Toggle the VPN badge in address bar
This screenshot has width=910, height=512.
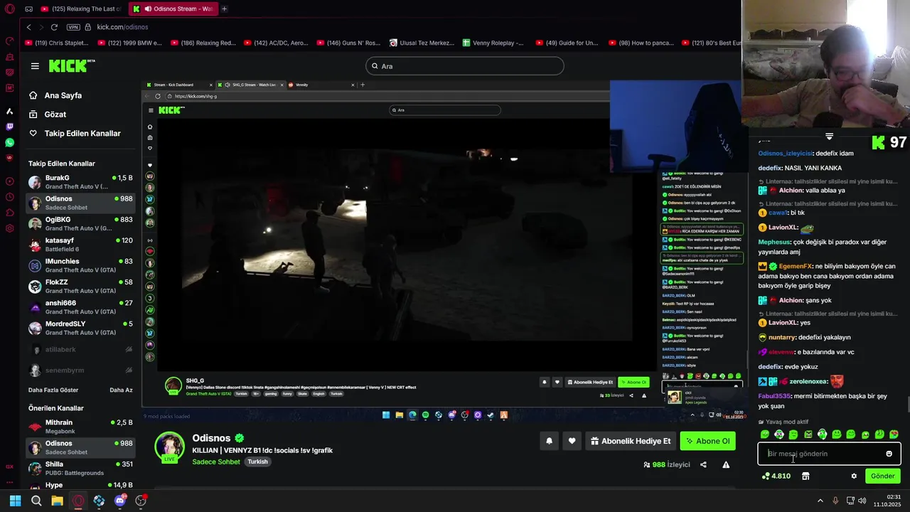point(73,27)
